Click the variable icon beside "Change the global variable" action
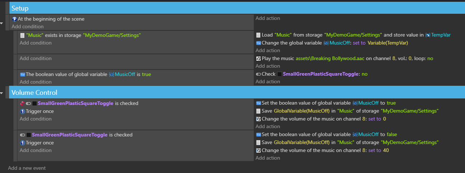 (258, 43)
